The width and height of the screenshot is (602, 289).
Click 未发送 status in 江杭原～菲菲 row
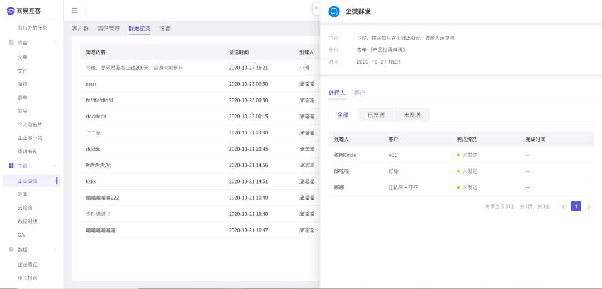pyautogui.click(x=467, y=187)
